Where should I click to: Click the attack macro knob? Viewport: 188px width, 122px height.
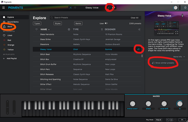(x=148, y=104)
